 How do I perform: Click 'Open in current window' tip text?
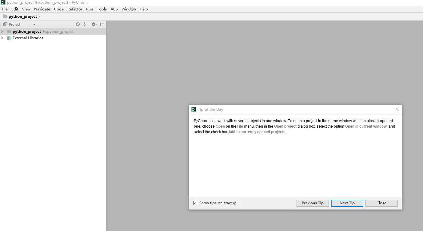point(366,126)
